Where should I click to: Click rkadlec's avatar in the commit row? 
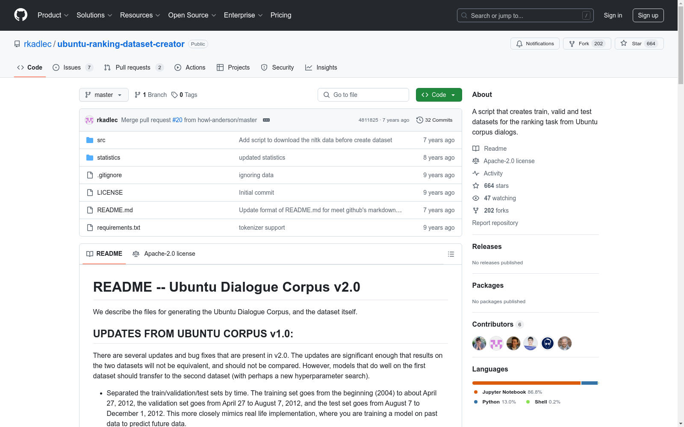[x=89, y=120]
